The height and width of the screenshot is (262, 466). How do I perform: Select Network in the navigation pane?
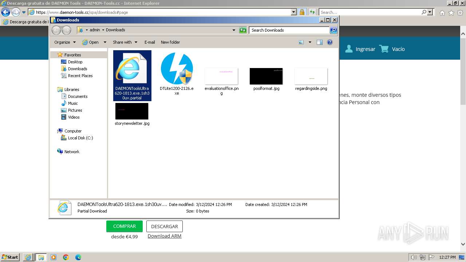coord(72,152)
